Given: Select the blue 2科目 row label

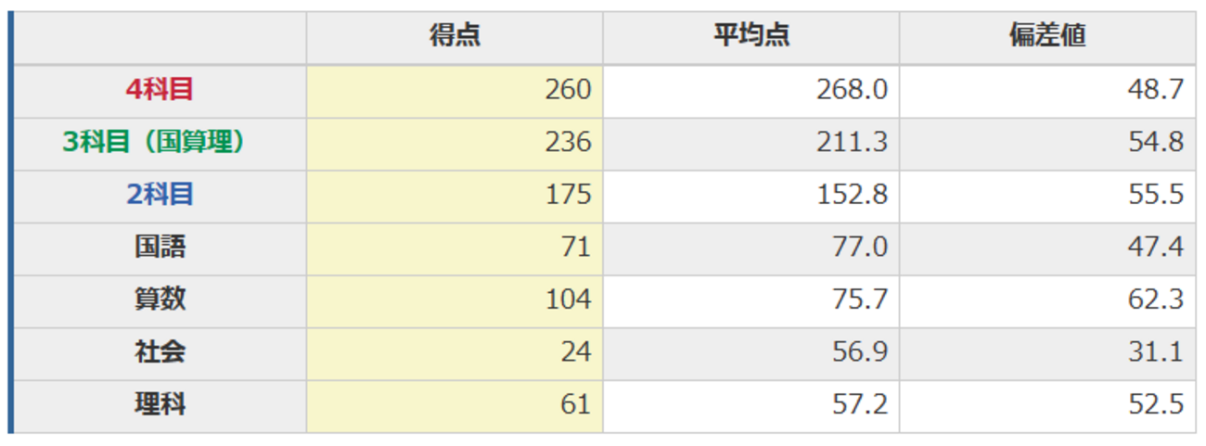Looking at the screenshot, I should point(160,195).
